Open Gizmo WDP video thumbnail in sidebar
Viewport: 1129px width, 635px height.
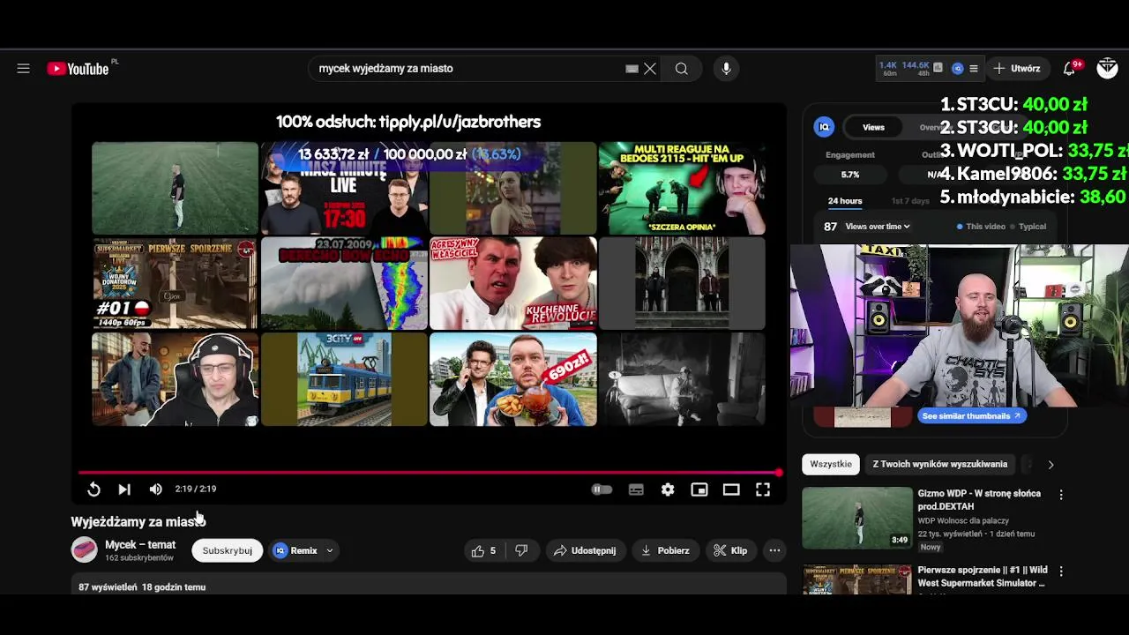857,518
